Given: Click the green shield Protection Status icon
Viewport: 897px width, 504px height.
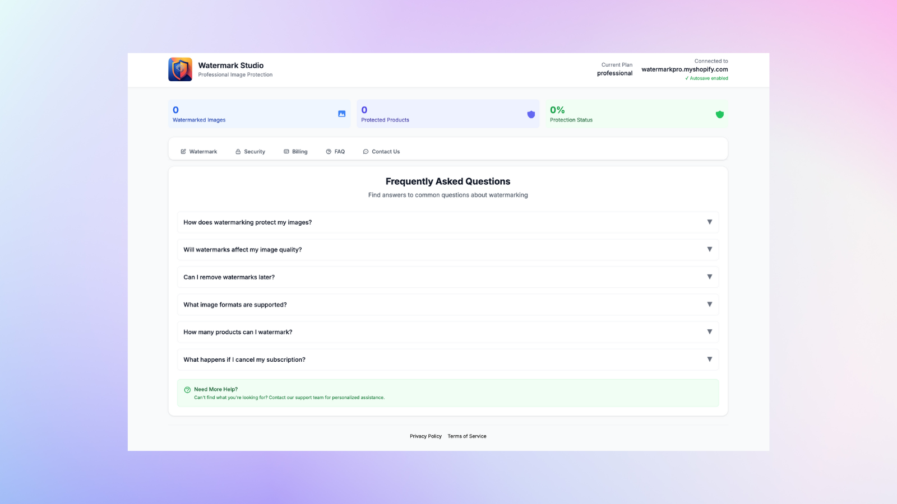Looking at the screenshot, I should 719,114.
